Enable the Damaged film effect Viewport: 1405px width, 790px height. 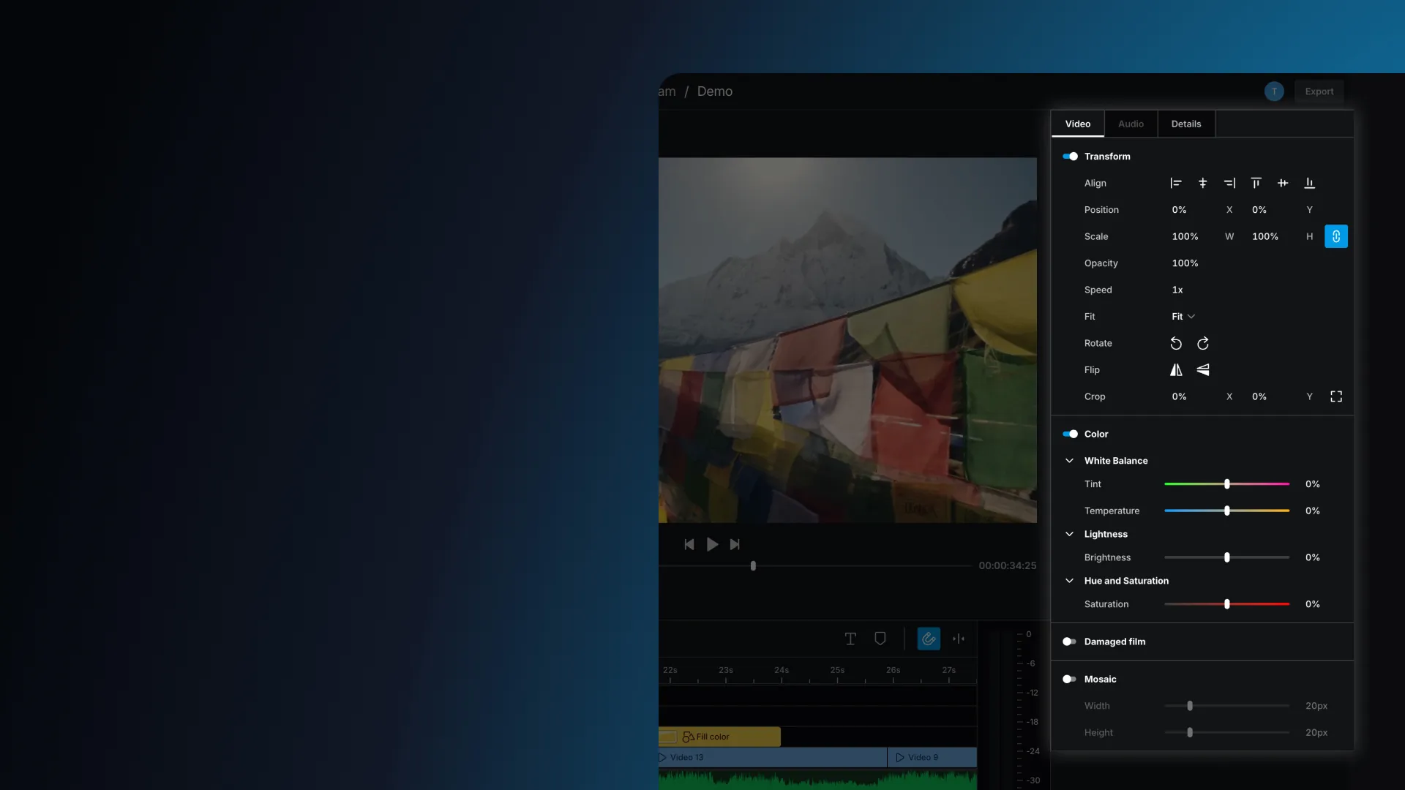pyautogui.click(x=1070, y=642)
